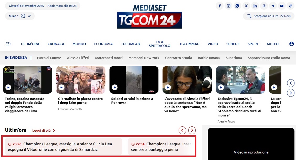Show next Ultim'ora news item

[x=192, y=130]
